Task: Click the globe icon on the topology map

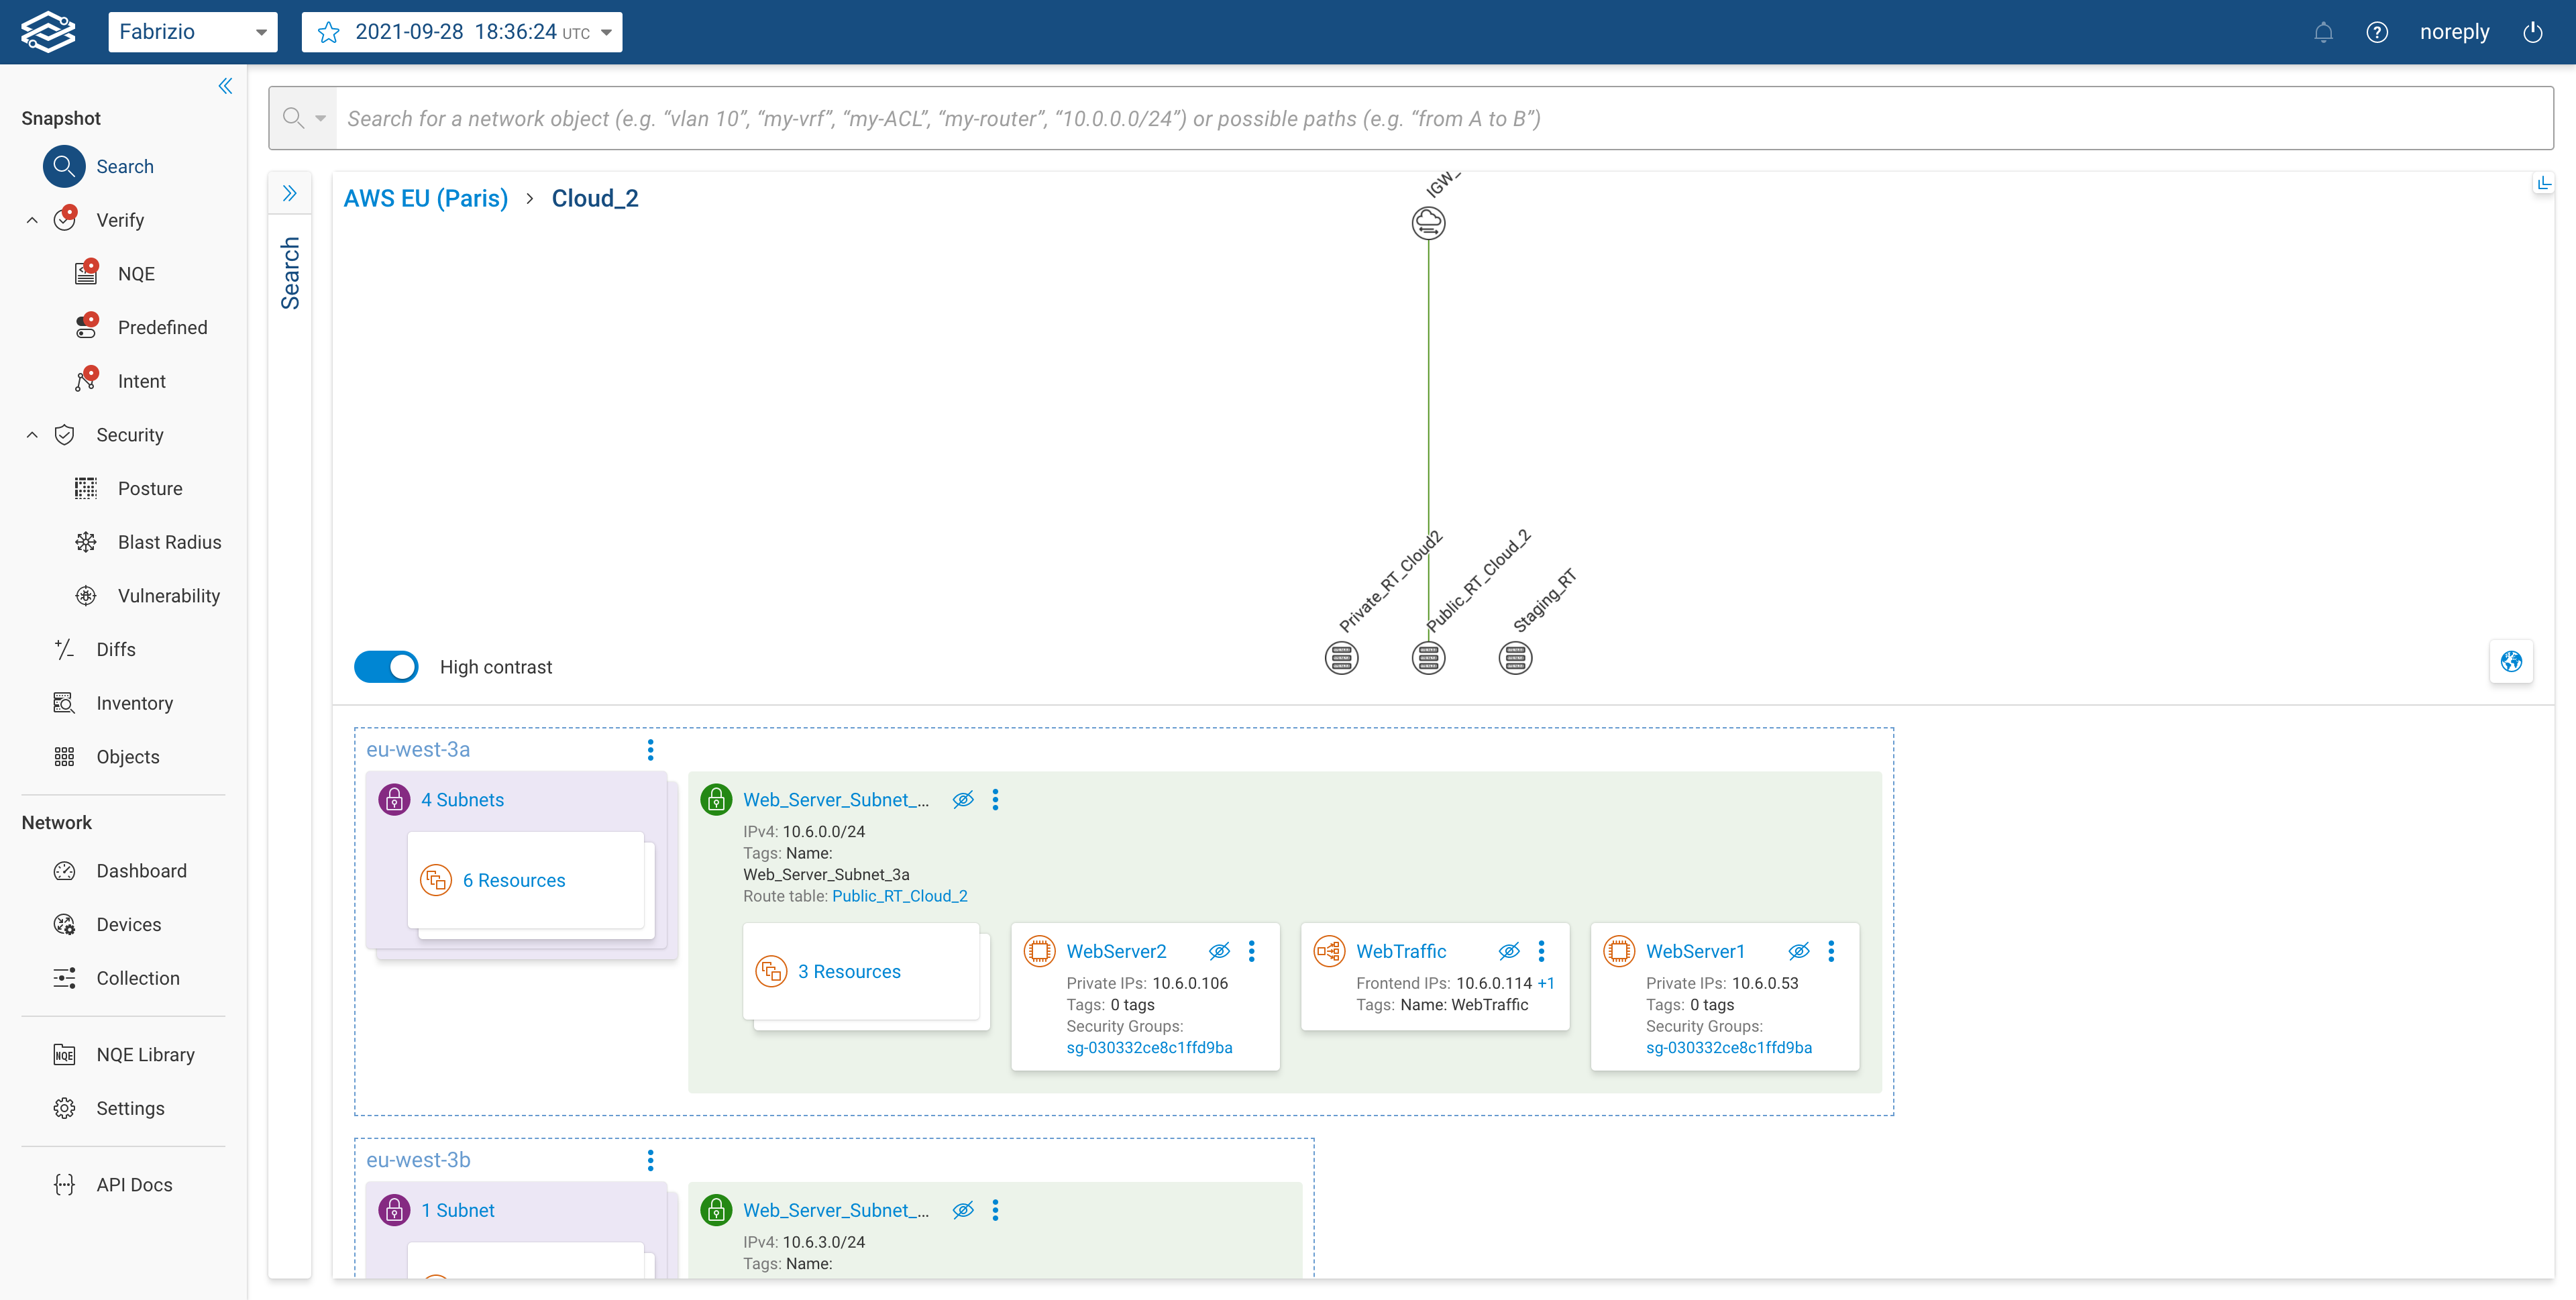Action: coord(2511,661)
